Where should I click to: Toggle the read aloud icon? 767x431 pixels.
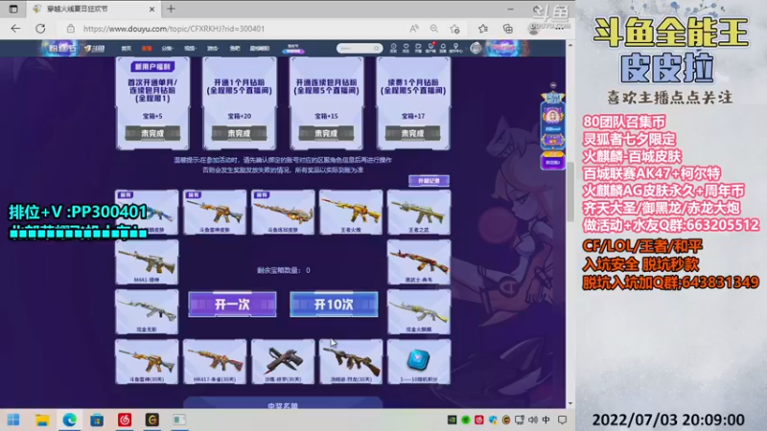coord(414,29)
